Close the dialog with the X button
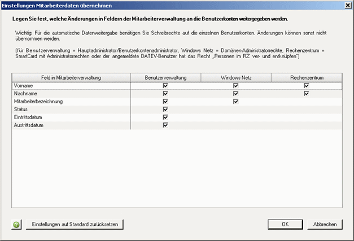 [348, 6]
